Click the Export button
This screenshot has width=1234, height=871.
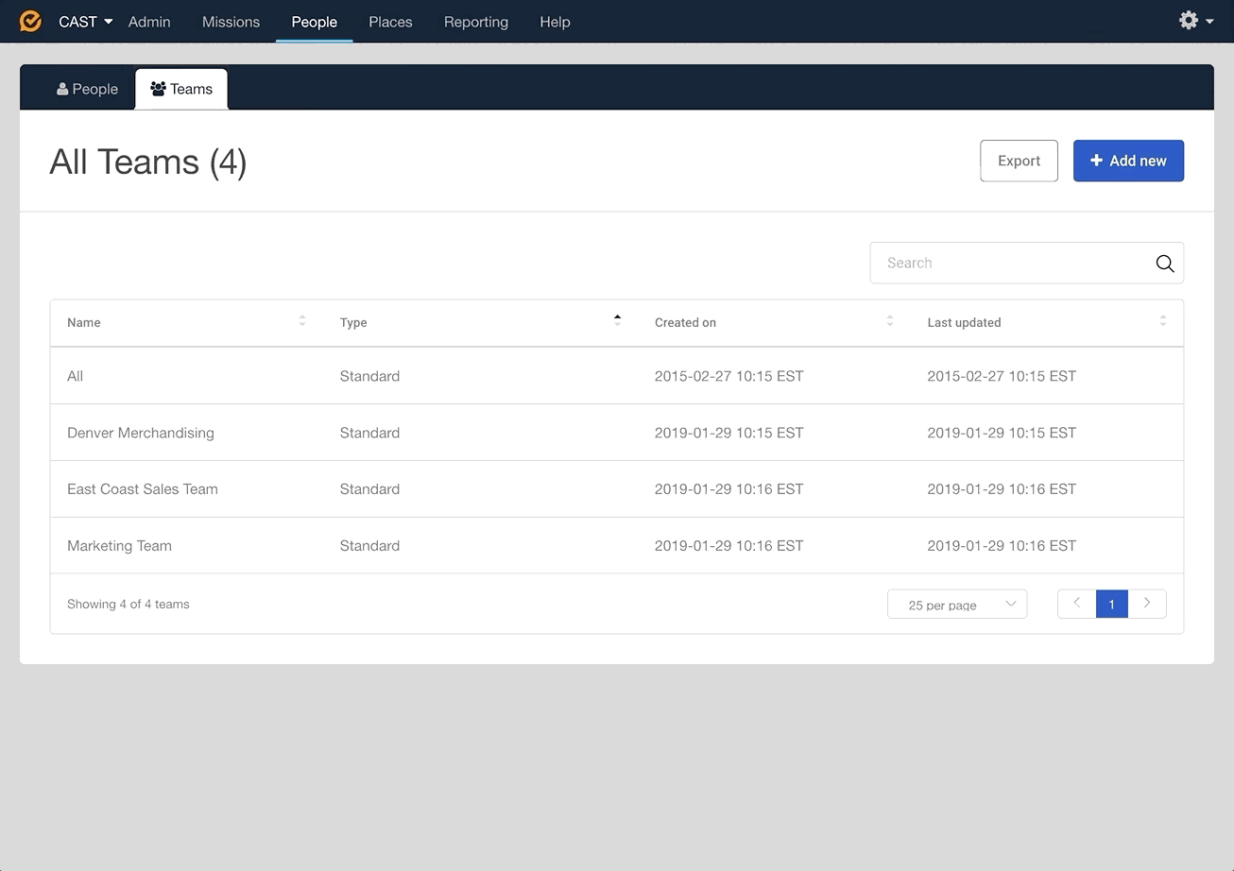(x=1019, y=161)
